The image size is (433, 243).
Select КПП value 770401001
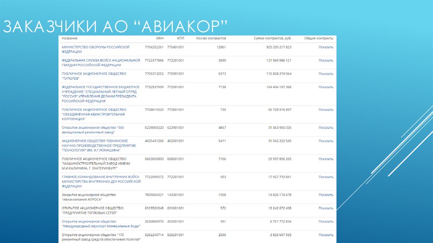click(175, 47)
